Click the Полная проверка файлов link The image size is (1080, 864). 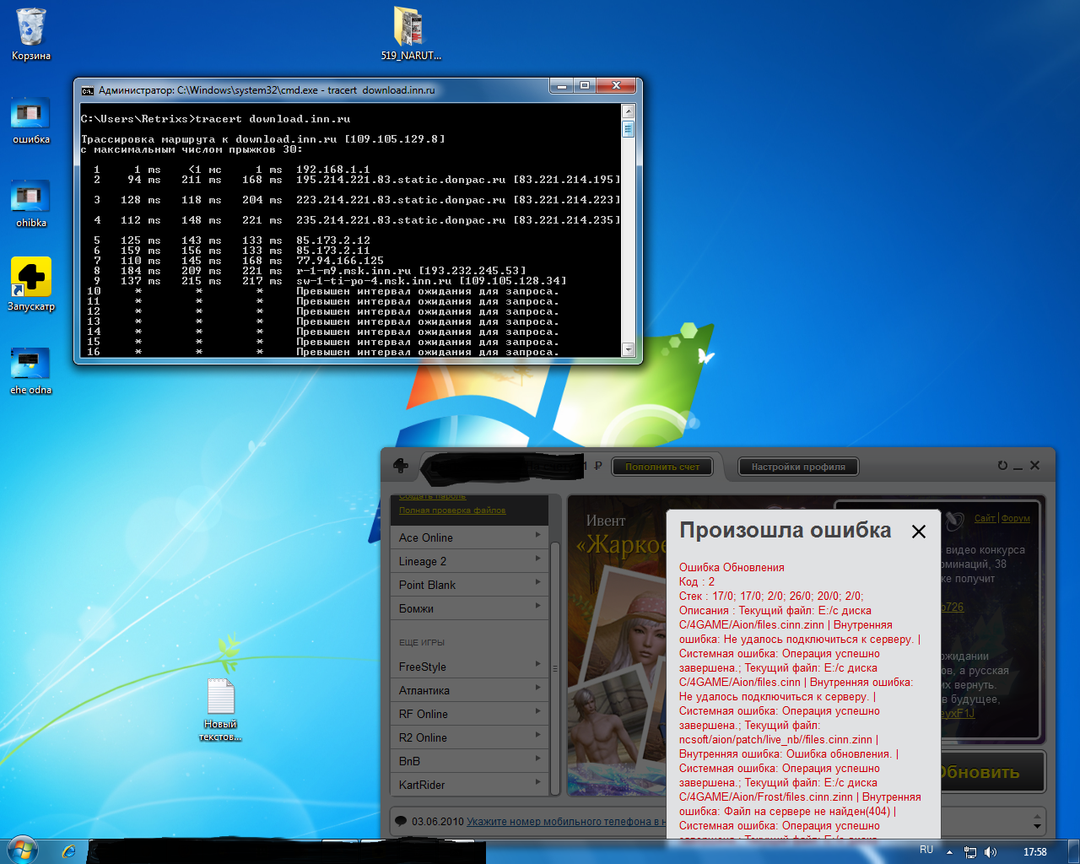pos(452,510)
